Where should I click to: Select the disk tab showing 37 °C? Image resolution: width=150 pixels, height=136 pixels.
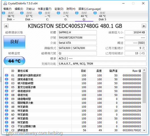29,16
